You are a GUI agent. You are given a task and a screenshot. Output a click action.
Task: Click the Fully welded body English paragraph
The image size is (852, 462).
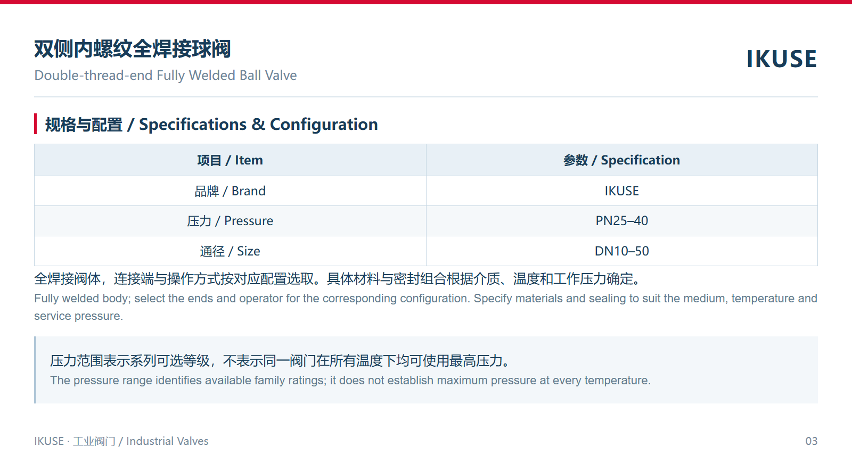[425, 307]
